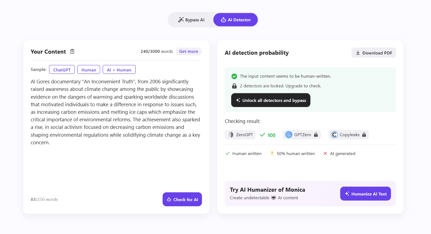Click the Copyleaks logo icon

coord(334,135)
